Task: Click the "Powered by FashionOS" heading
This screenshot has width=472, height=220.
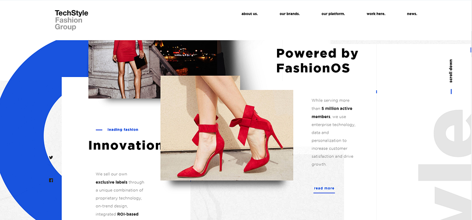Action: click(317, 61)
